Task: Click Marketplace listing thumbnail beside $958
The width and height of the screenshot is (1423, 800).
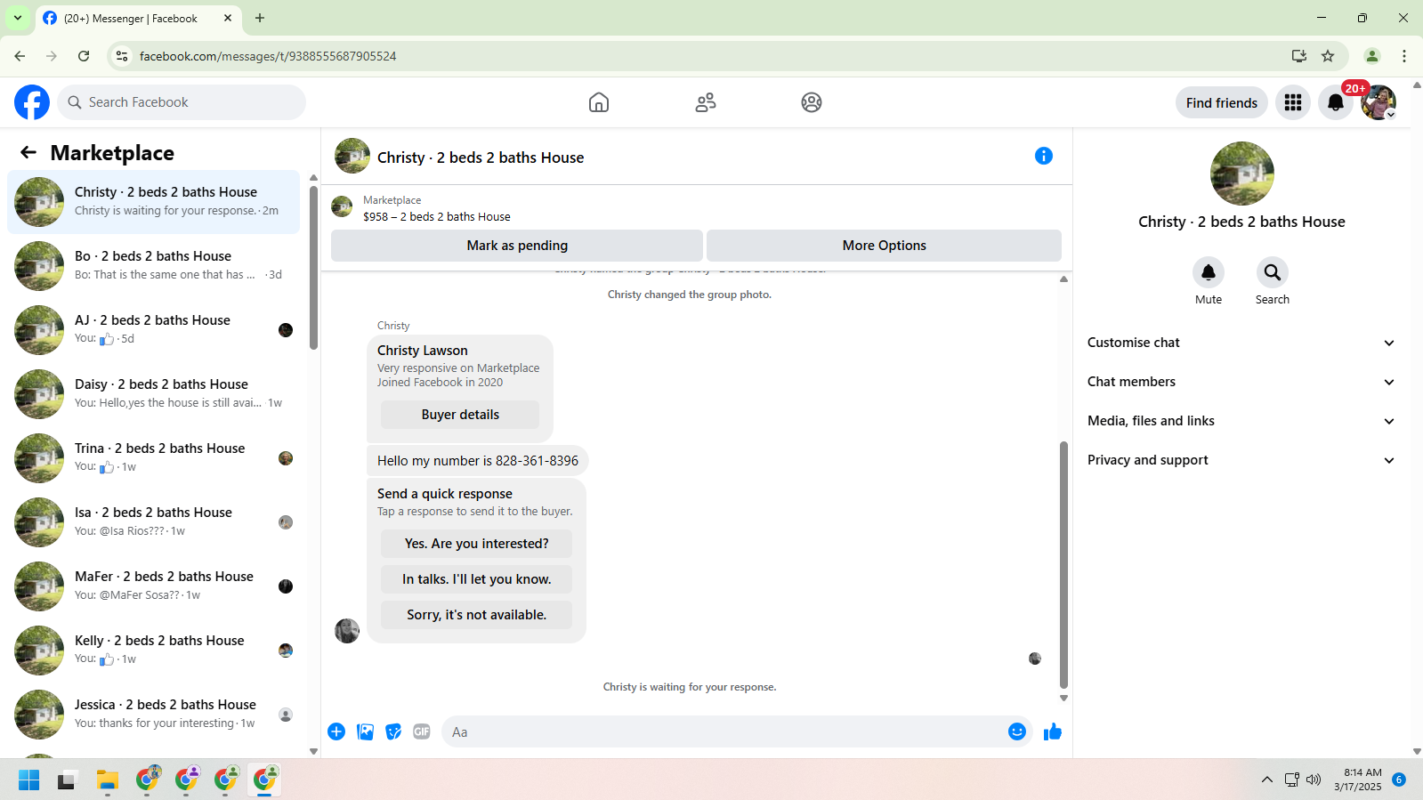Action: pos(342,207)
